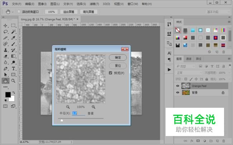Click the 填充屏幕 button
This screenshot has width=233, height=145.
click(89, 12)
